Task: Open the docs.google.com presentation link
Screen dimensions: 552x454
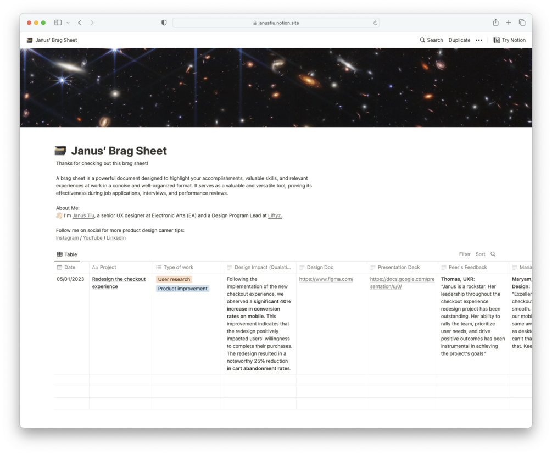Action: [402, 283]
